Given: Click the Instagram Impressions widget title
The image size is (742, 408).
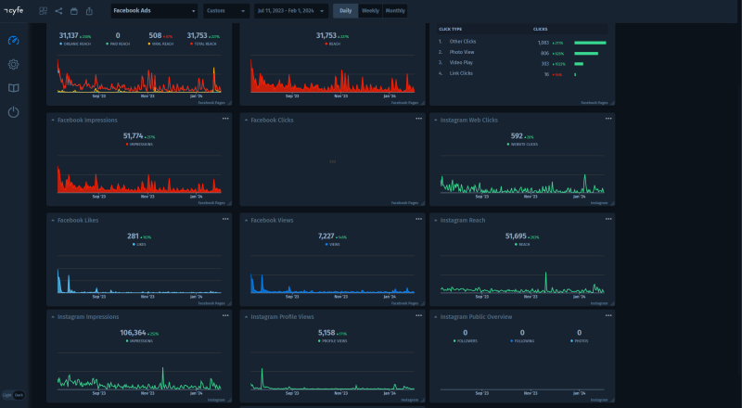Looking at the screenshot, I should coord(88,317).
